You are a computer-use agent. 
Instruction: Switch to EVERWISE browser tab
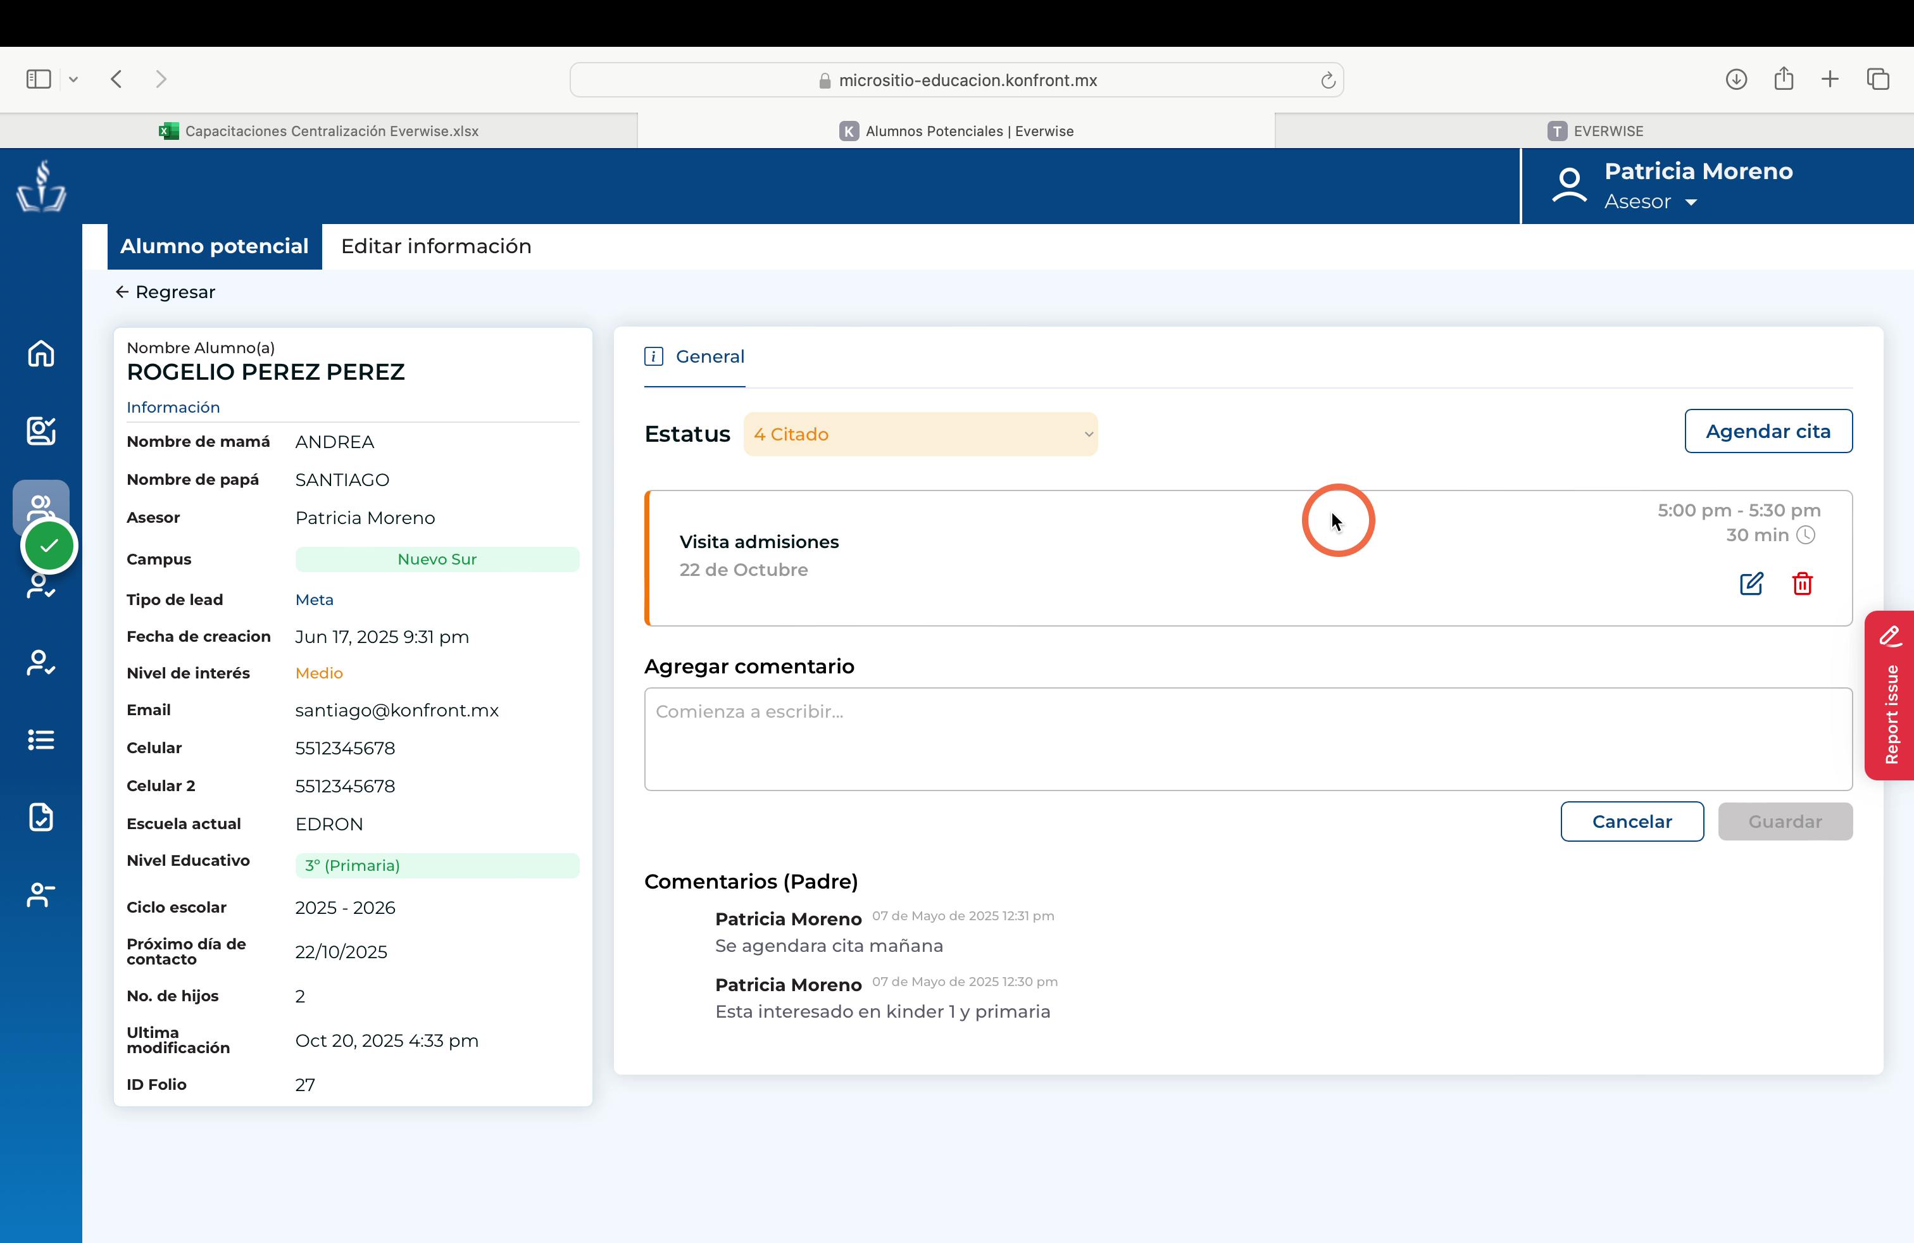[x=1594, y=131]
